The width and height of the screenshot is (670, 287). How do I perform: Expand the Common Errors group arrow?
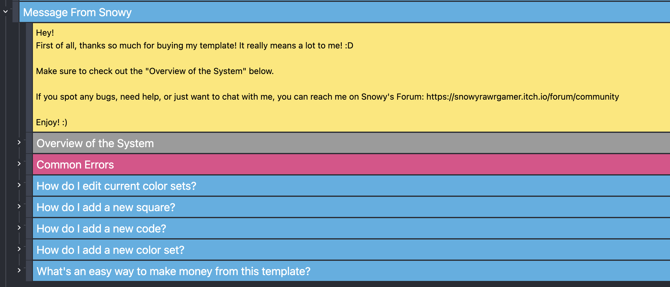[x=19, y=164]
